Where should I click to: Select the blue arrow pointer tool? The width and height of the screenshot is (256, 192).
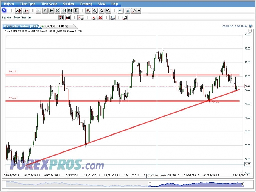[x=4, y=11]
